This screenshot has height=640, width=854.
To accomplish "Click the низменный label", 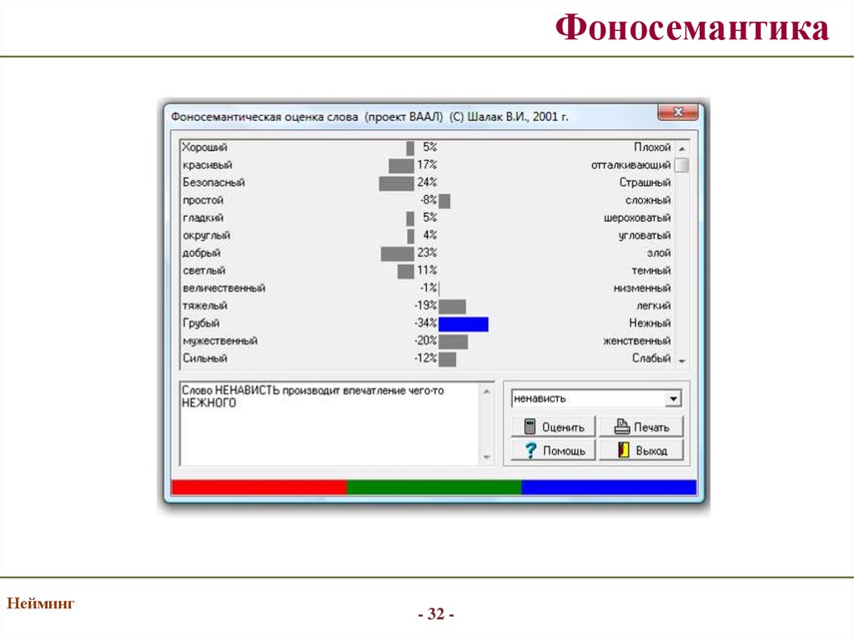I will (642, 288).
